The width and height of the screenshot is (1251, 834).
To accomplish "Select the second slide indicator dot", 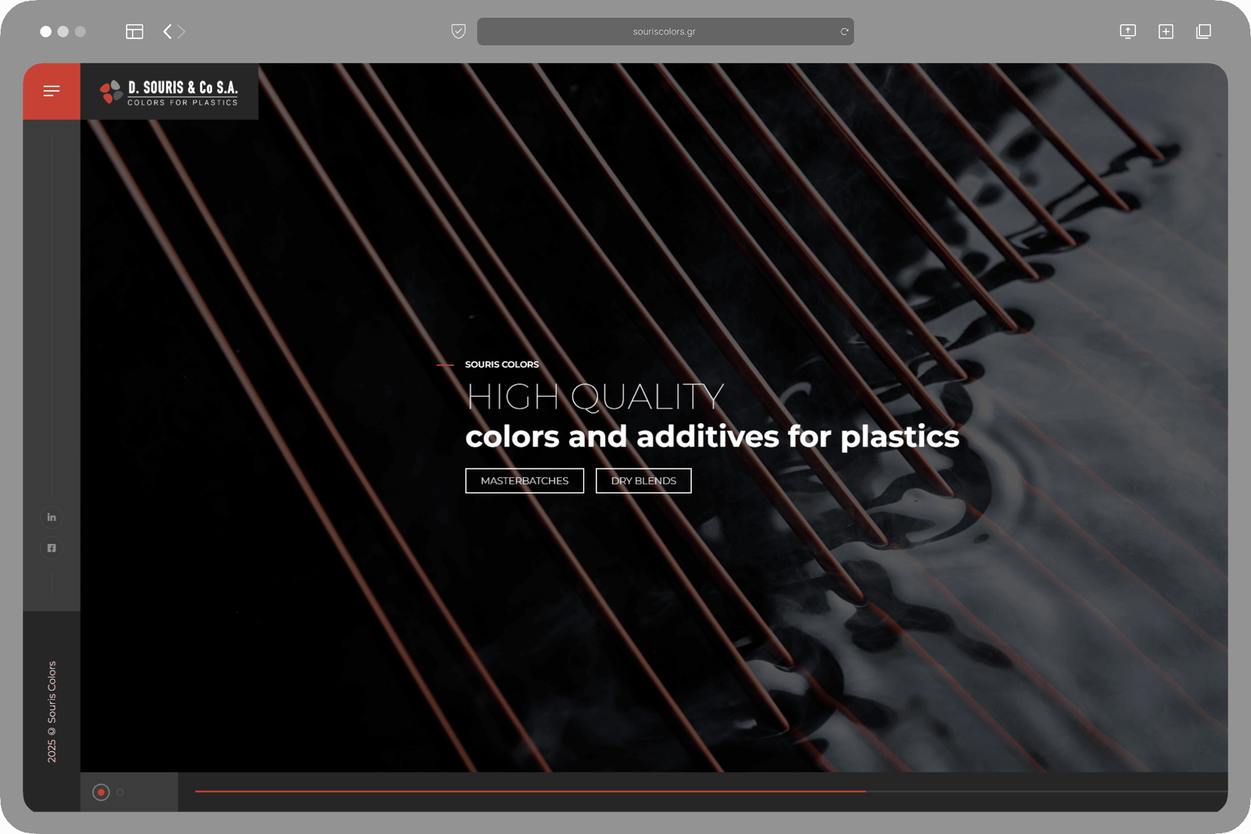I will click(x=120, y=793).
